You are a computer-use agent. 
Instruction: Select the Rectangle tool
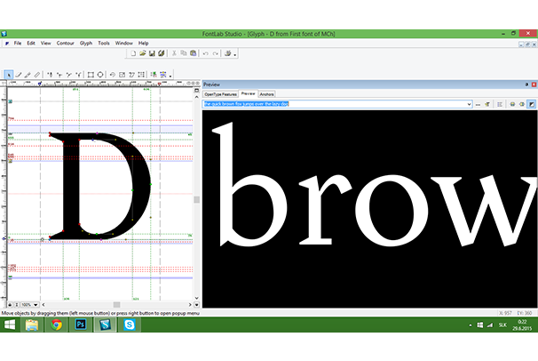90,75
